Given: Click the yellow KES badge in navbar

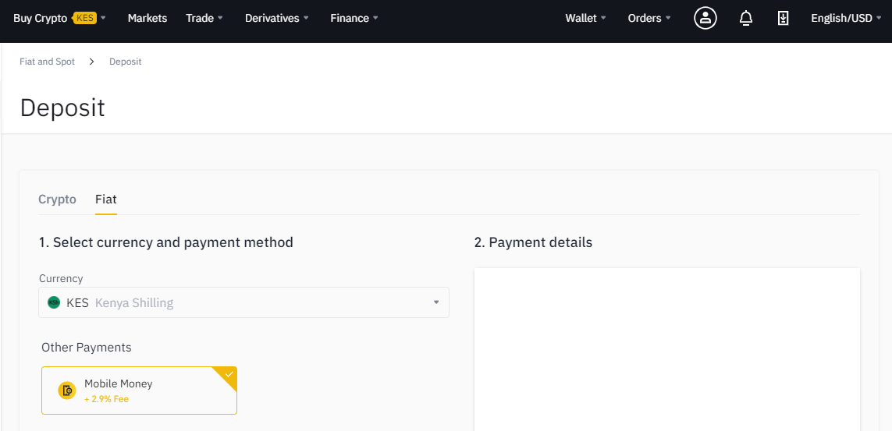Looking at the screenshot, I should (x=85, y=18).
